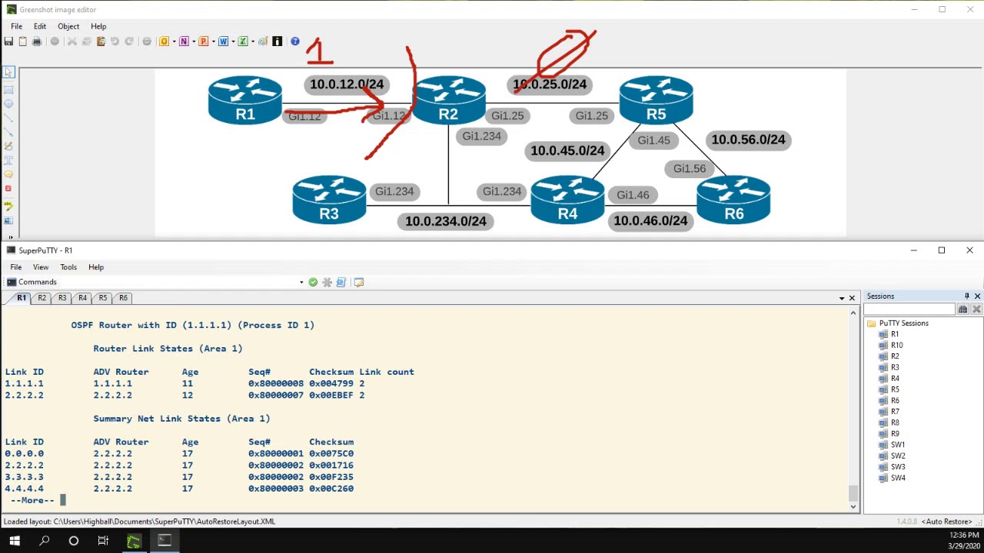Image resolution: width=984 pixels, height=553 pixels.
Task: Toggle pin on the Sessions panel
Action: coord(966,296)
